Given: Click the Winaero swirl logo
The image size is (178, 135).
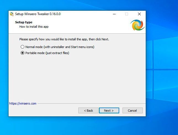Looking at the screenshot, I should [x=137, y=25].
